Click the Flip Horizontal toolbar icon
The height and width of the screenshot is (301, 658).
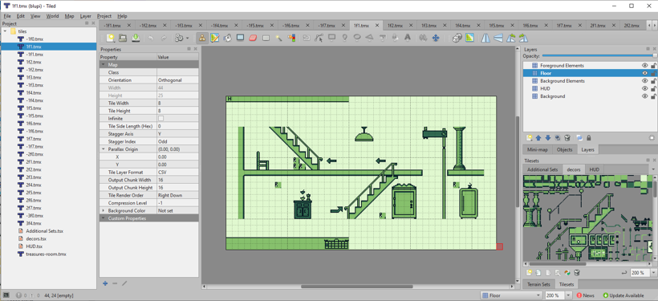[485, 39]
